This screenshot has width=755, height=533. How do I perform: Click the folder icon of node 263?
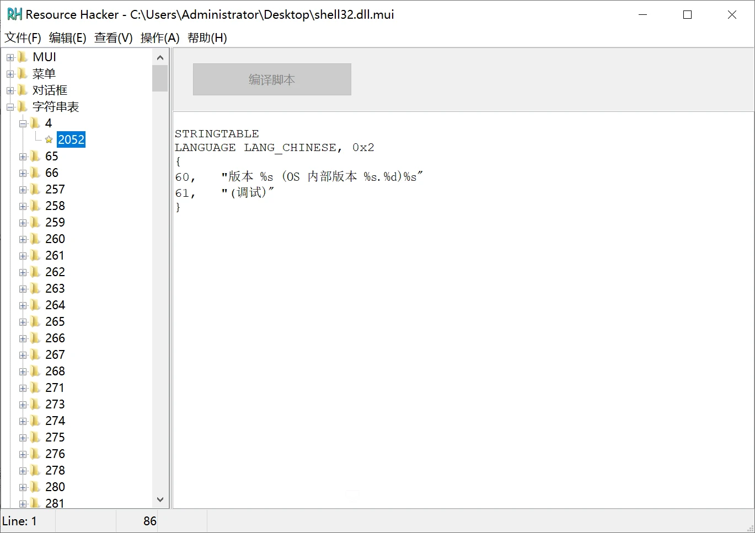(35, 288)
